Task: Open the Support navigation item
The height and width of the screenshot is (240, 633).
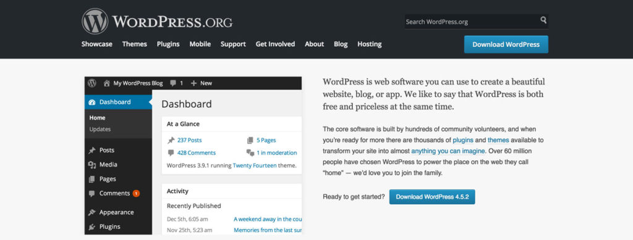Action: [233, 44]
